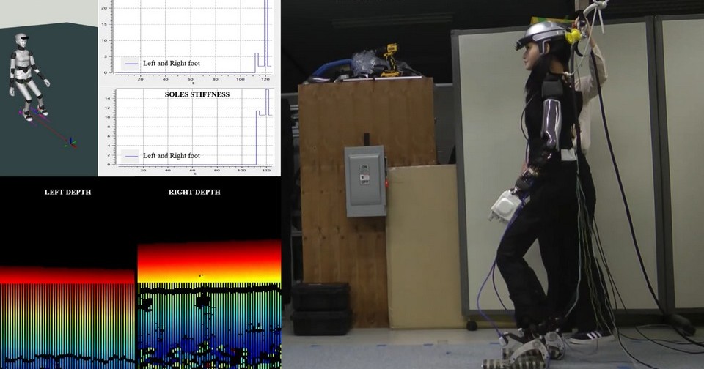
Task: Select the coordinate axes gizmo in 3D viewer
Action: point(70,143)
